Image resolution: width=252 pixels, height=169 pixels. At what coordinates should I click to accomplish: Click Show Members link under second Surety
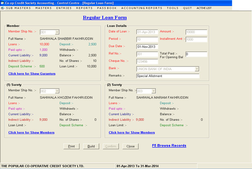pyautogui.click(x=132, y=133)
